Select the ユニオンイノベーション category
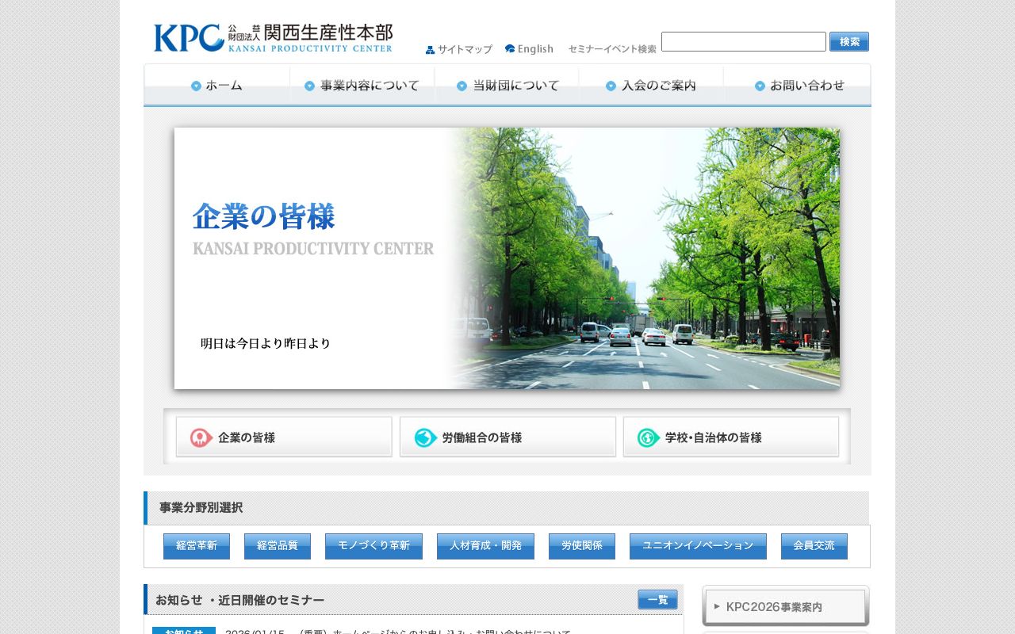This screenshot has width=1015, height=634. click(698, 546)
